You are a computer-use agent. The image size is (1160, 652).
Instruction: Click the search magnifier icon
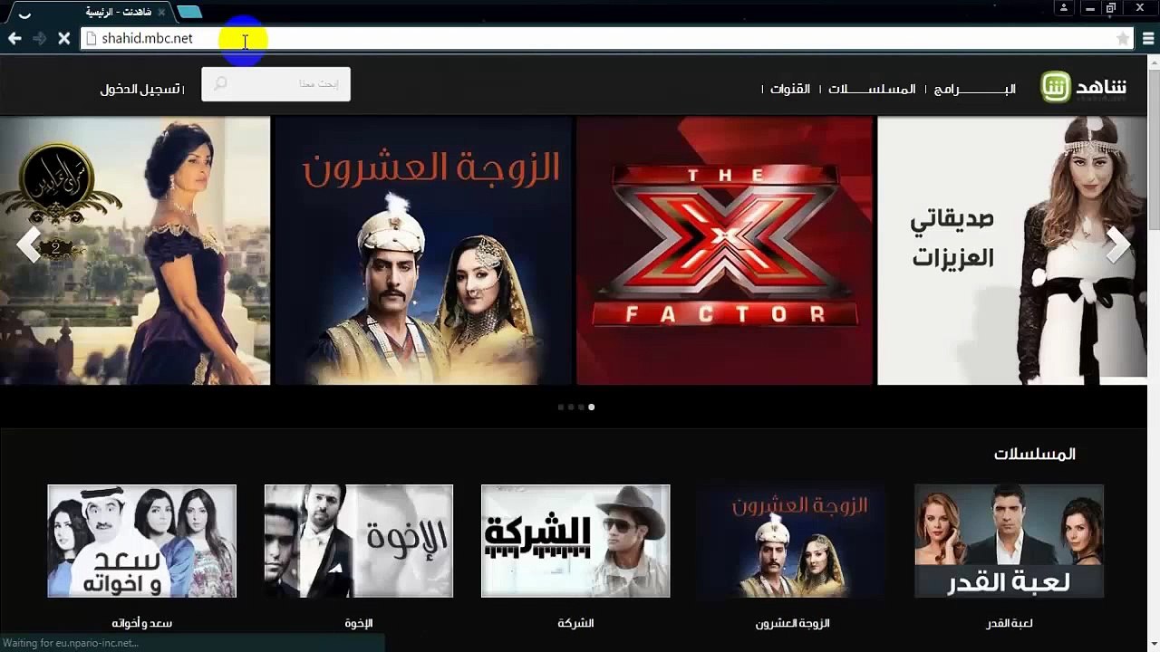[220, 83]
